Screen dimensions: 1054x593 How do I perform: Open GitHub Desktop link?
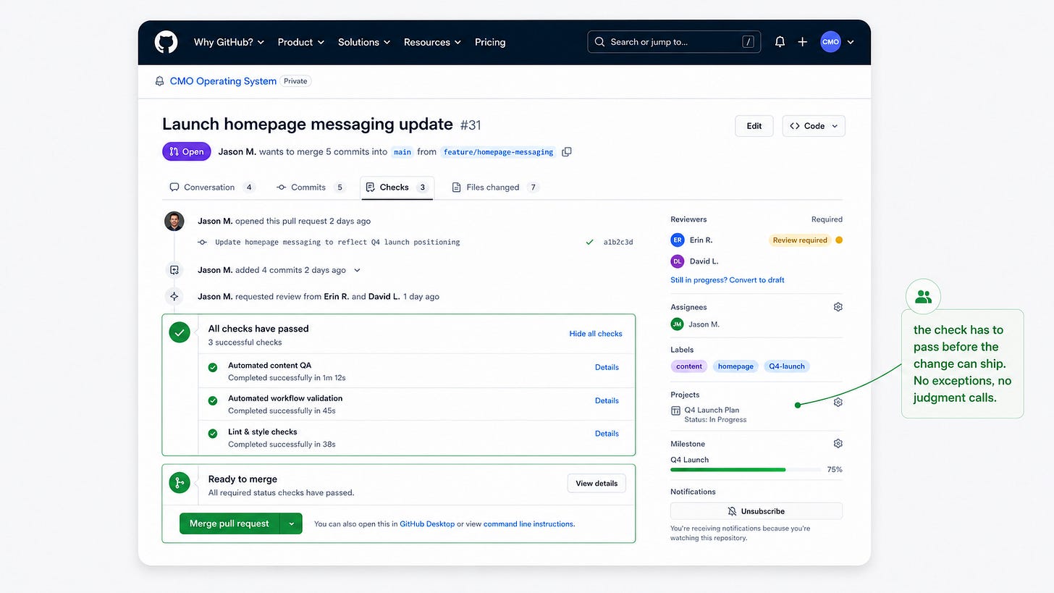click(x=427, y=524)
